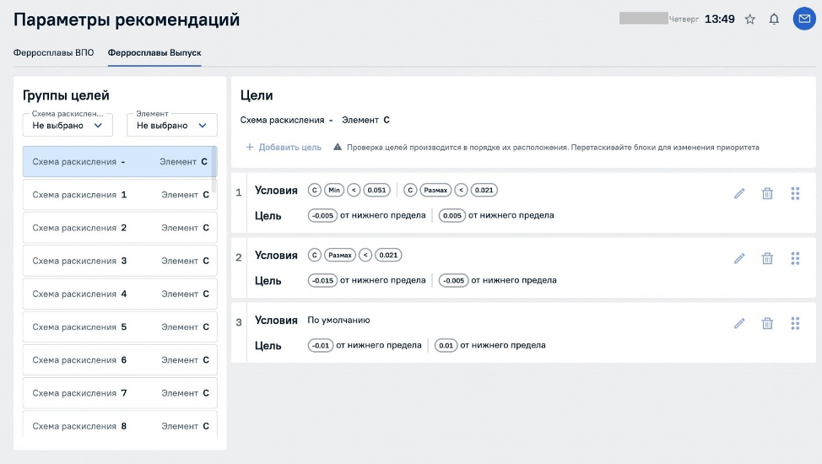822x464 pixels.
Task: Click the goal groups list scrollbar
Action: click(x=214, y=162)
